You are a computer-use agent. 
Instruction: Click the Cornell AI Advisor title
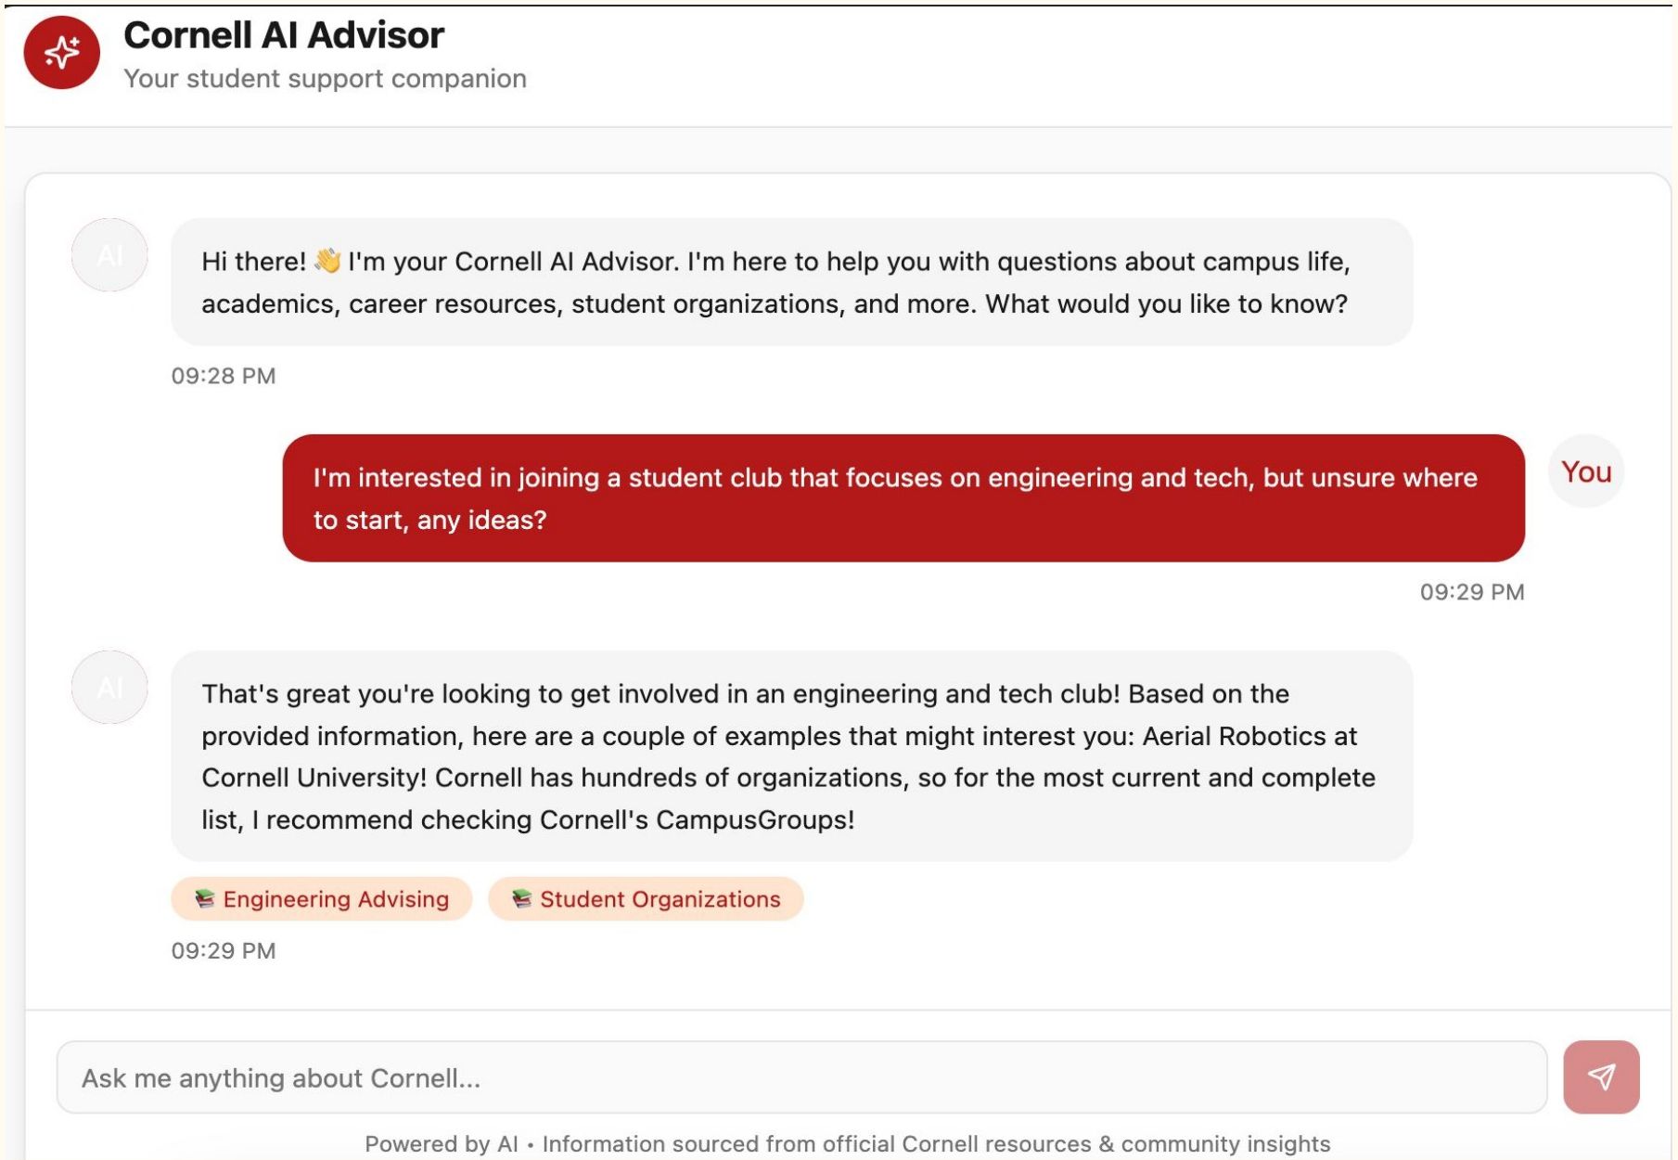[x=284, y=35]
